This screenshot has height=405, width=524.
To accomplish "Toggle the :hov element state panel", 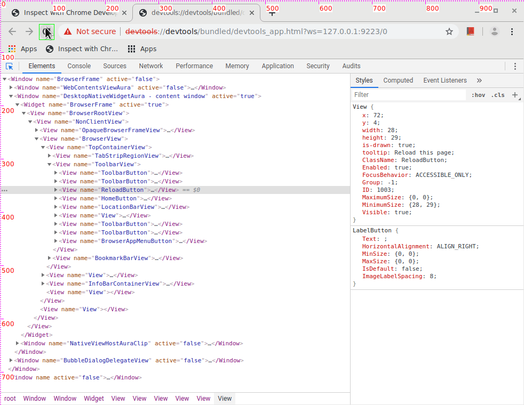I will (x=478, y=95).
